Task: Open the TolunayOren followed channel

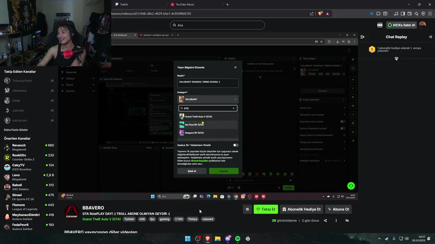Action: (x=29, y=81)
